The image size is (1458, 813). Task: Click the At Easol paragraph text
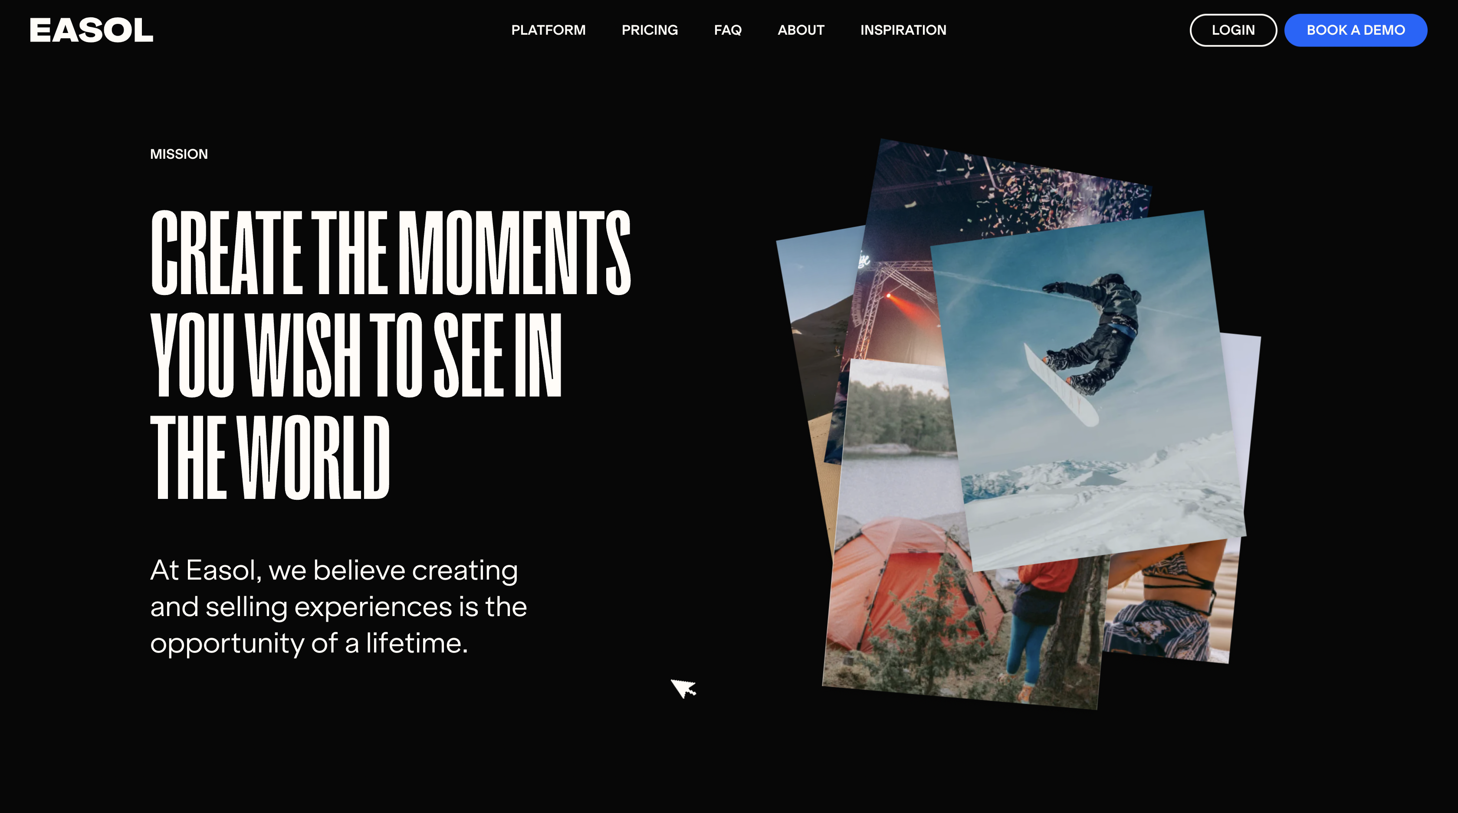click(338, 606)
